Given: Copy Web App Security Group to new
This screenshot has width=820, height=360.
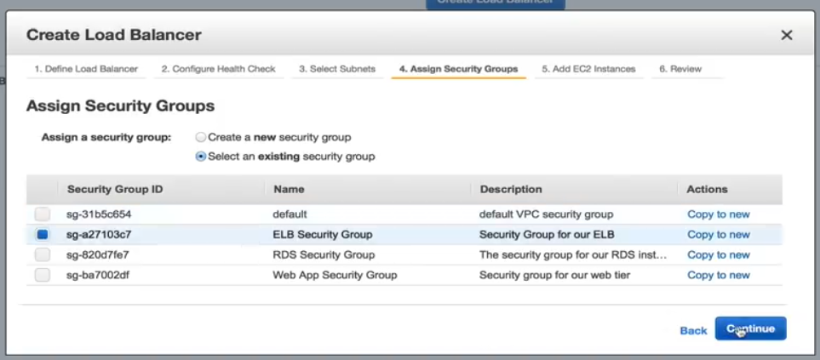Looking at the screenshot, I should coord(718,276).
